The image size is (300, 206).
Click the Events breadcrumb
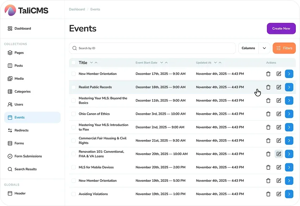click(95, 9)
